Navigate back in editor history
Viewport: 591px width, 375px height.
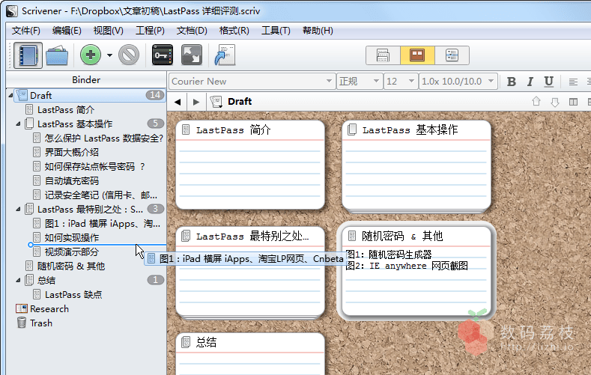click(178, 102)
